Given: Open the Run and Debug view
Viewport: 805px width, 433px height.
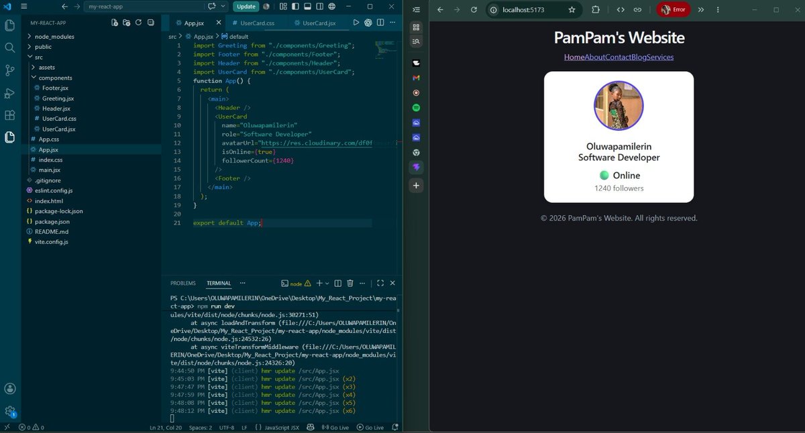Looking at the screenshot, I should point(9,92).
